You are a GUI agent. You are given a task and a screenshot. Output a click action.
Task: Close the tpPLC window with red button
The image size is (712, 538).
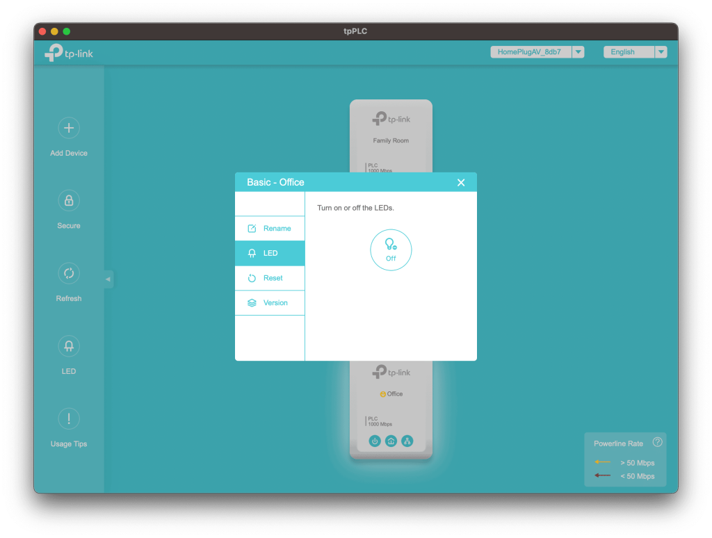click(x=42, y=31)
